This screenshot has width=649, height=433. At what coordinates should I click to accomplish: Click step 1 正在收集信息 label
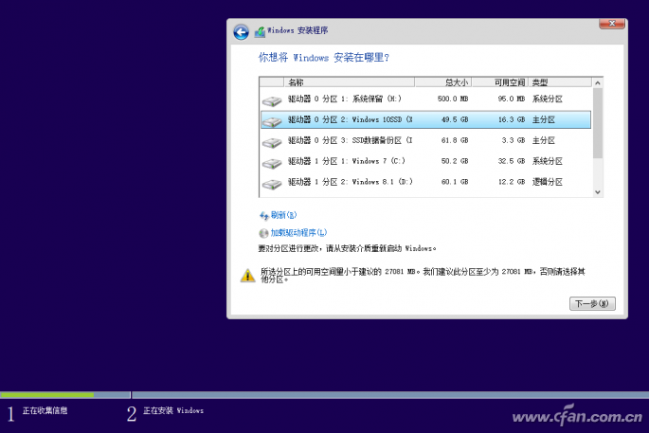(x=45, y=410)
